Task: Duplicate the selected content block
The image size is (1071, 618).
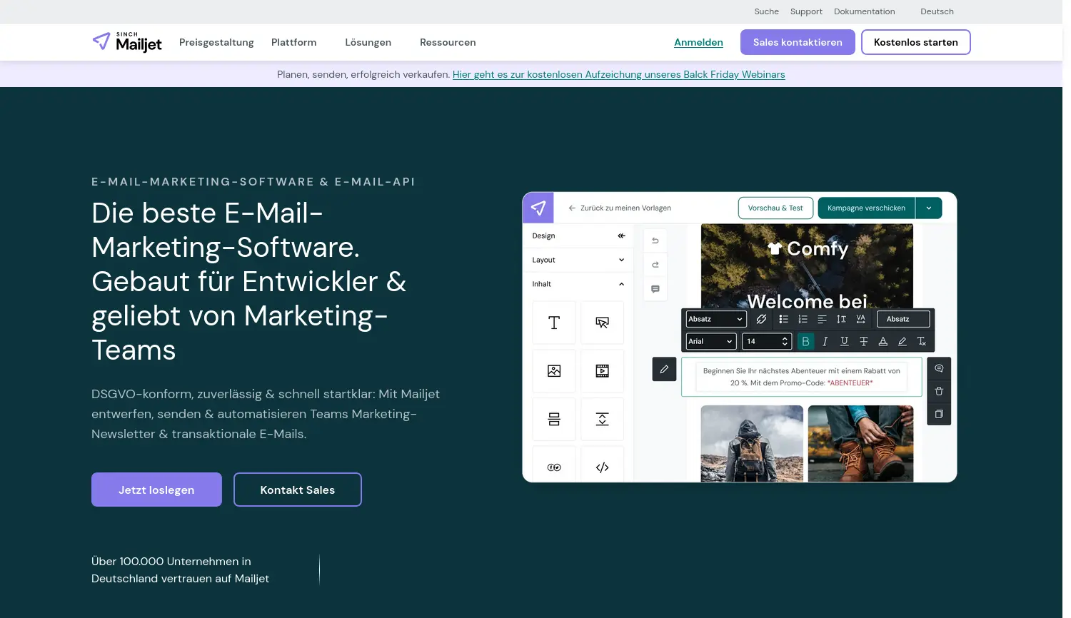Action: (939, 414)
